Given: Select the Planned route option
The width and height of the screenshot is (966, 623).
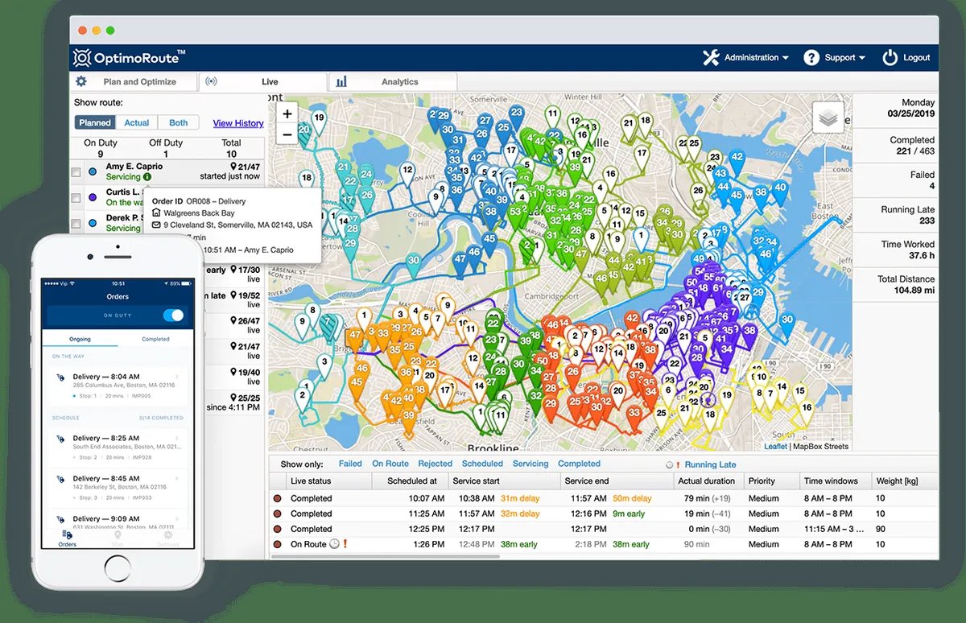Looking at the screenshot, I should click(x=95, y=123).
